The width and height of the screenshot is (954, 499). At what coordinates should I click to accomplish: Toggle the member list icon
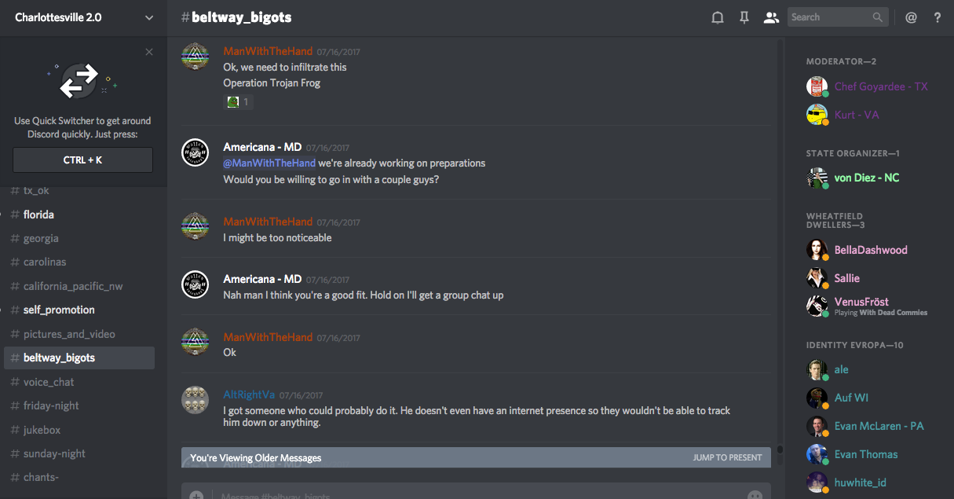771,17
